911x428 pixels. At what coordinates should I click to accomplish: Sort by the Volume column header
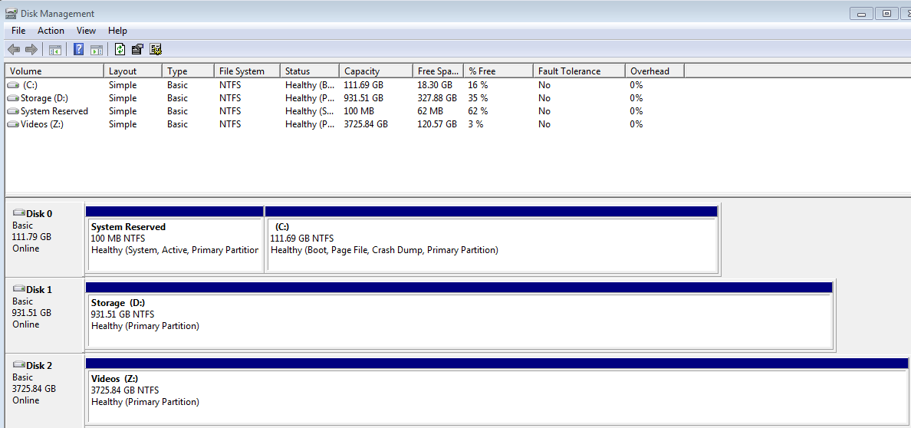click(54, 71)
